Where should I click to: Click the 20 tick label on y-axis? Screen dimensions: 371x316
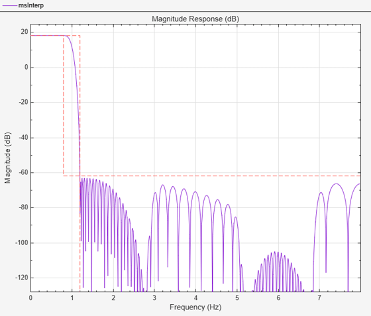24,32
